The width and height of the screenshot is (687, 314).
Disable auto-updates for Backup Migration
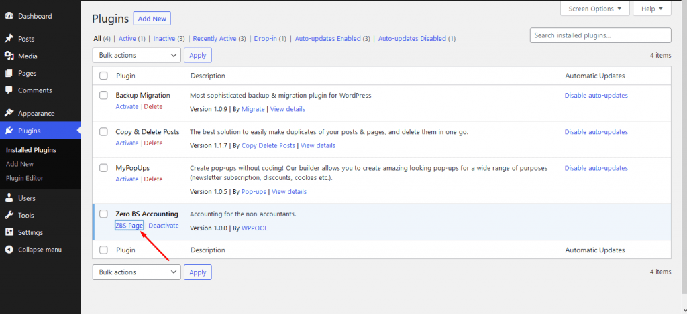pos(596,95)
